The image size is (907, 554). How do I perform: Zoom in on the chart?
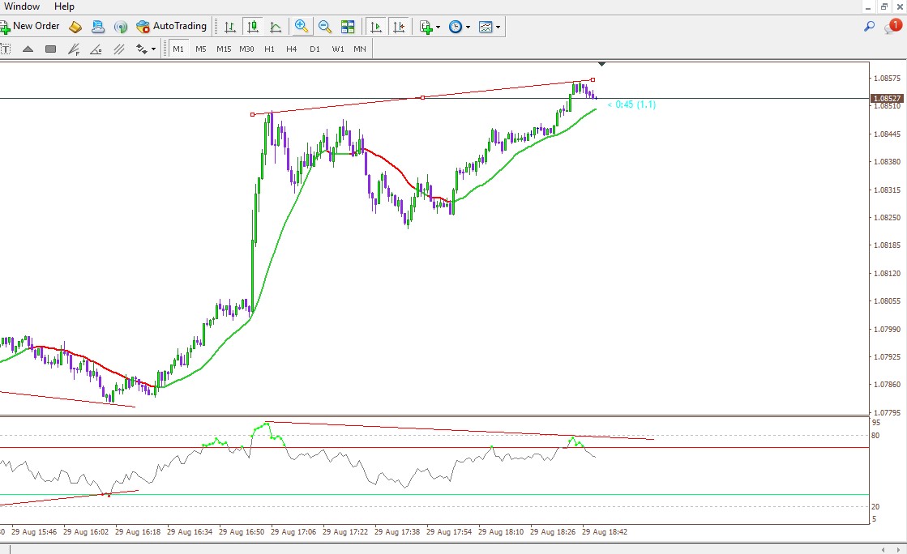(x=302, y=27)
